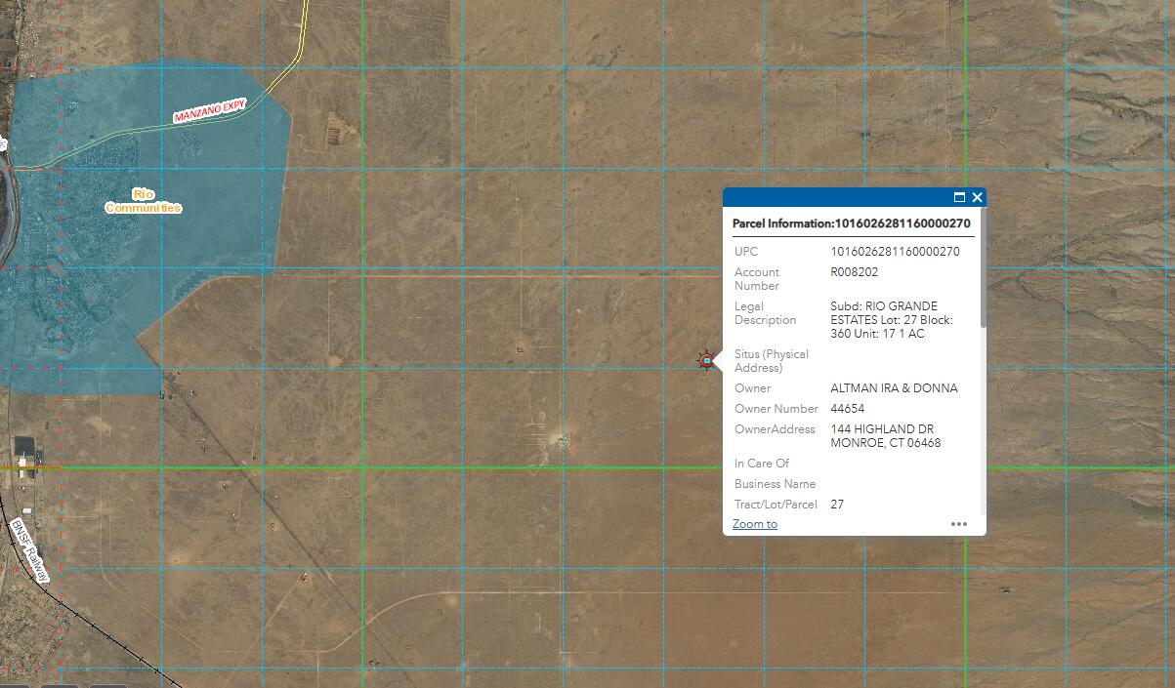
Task: Close the Parcel Information popup
Action: 977,197
